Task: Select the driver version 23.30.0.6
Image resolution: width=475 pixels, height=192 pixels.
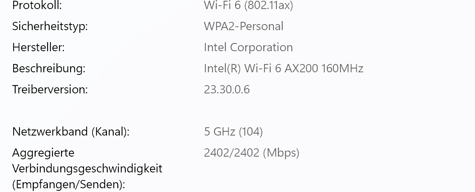Action: coord(227,90)
